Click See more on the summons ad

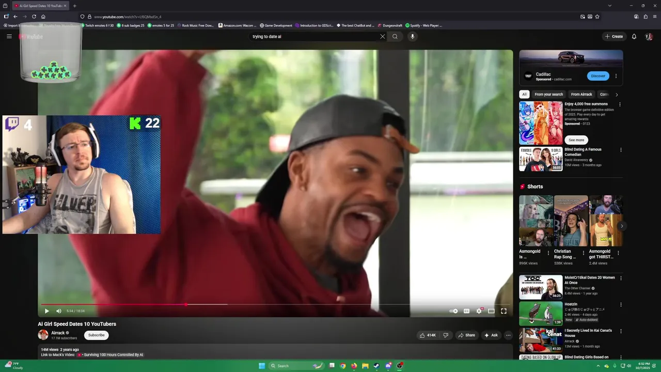pos(576,140)
